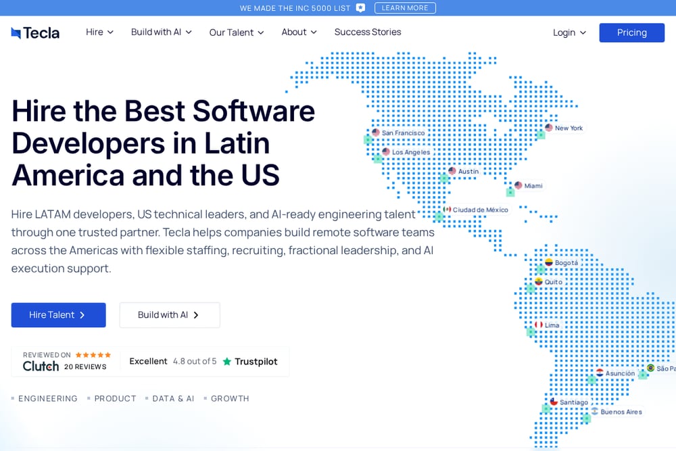676x451 pixels.
Task: Expand the Our Talent dropdown
Action: point(236,32)
